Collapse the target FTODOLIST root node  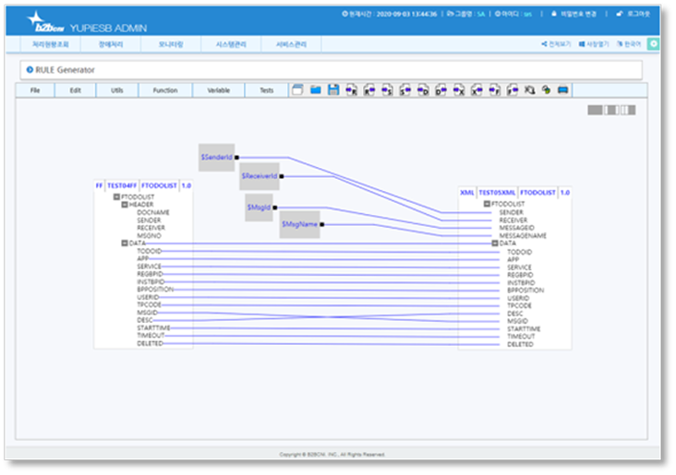pyautogui.click(x=487, y=204)
